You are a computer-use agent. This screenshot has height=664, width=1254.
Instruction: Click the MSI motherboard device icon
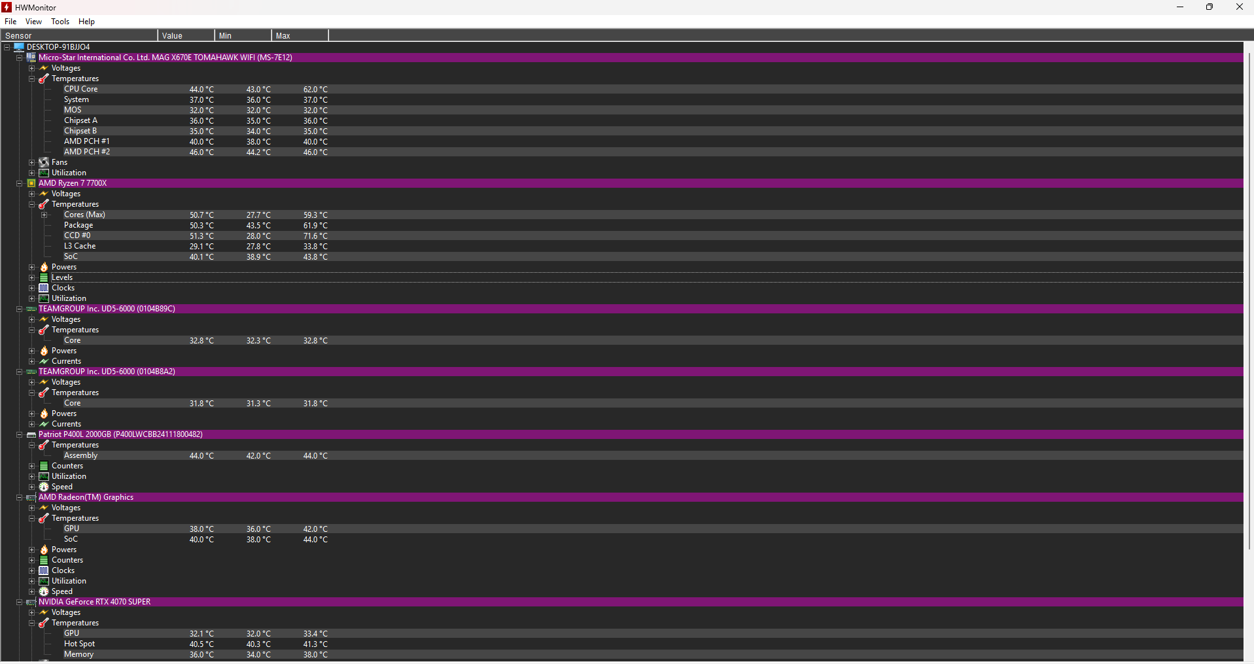(x=31, y=58)
